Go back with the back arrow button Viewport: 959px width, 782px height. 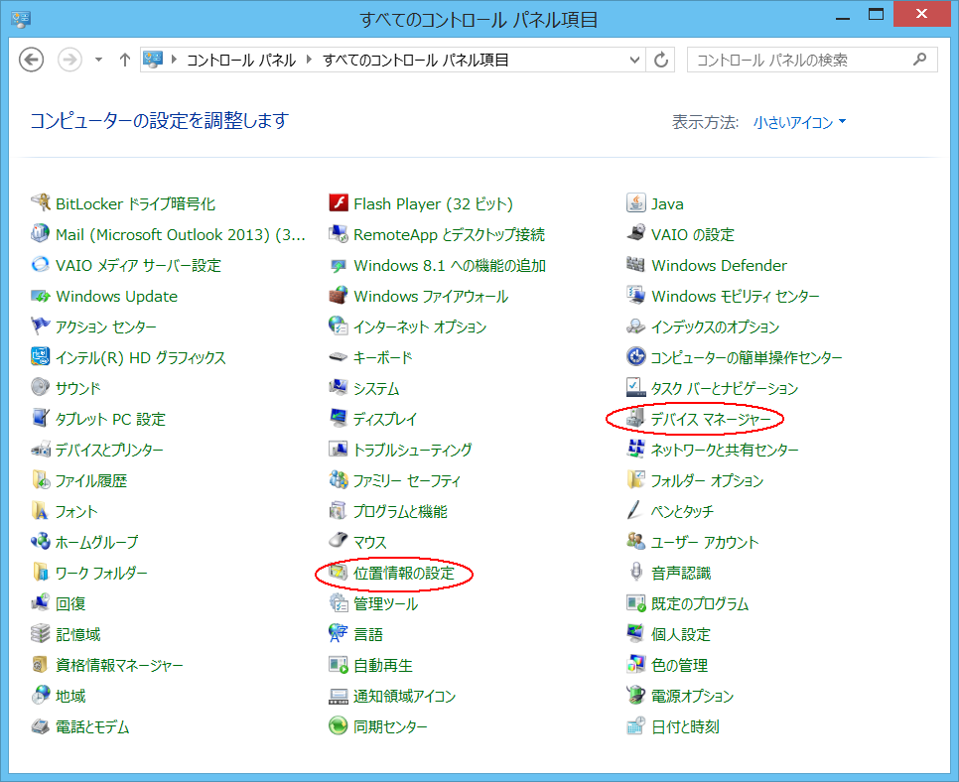pos(31,60)
